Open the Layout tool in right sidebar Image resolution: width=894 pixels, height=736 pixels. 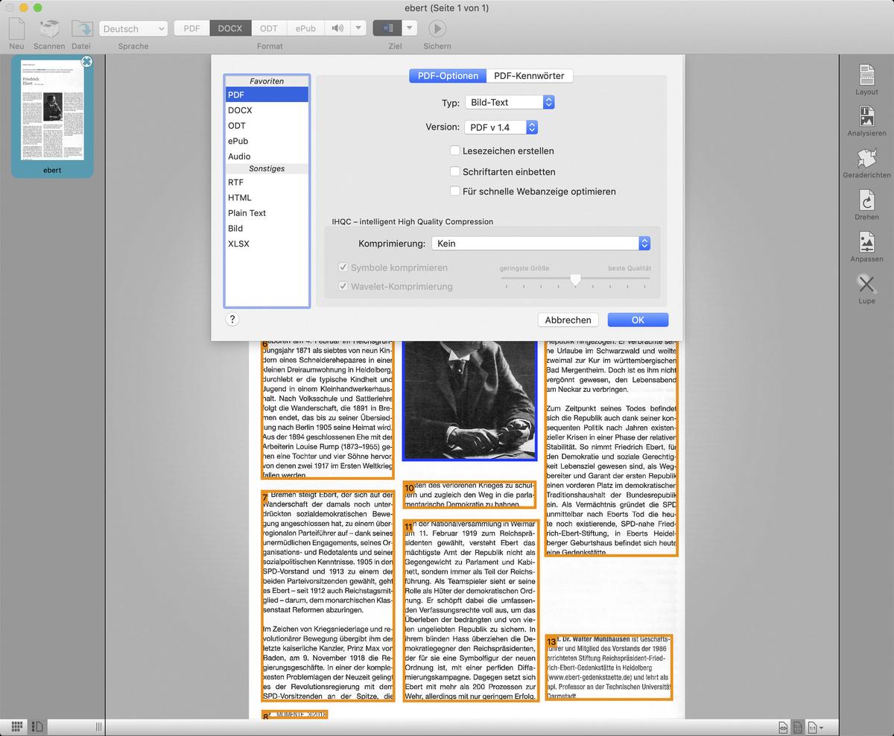coord(866,75)
